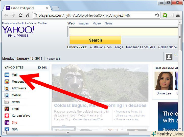Viewport: 184px width, 137px height.
Task: Click the browser Back arrow
Action: [x=6, y=15]
